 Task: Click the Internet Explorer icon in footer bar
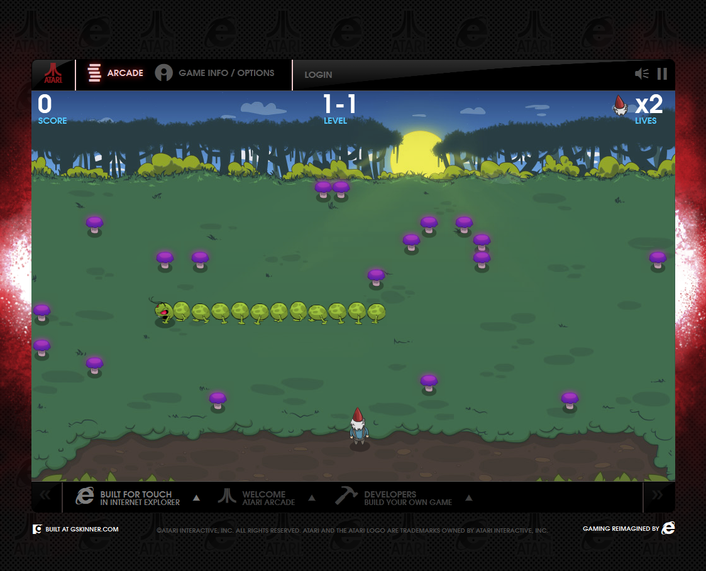tap(85, 496)
